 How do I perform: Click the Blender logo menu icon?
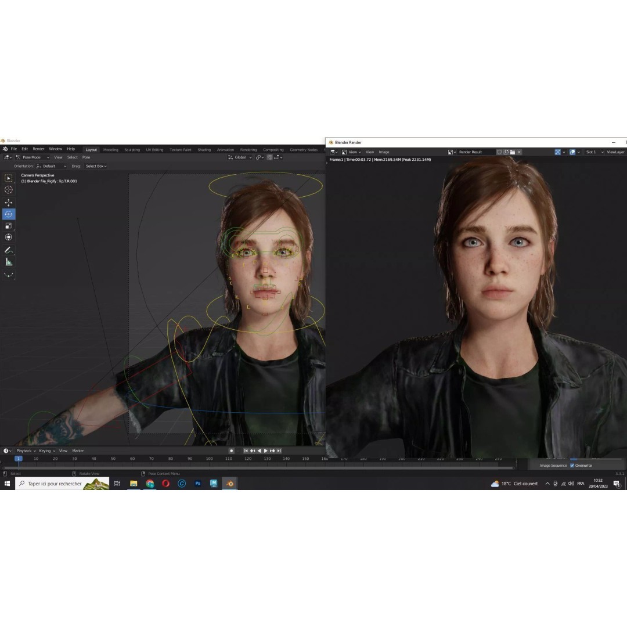point(5,149)
